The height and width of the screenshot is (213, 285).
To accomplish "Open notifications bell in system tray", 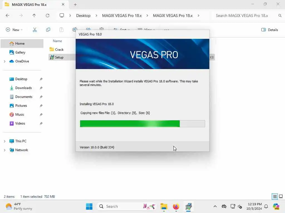I will click(x=266, y=206).
